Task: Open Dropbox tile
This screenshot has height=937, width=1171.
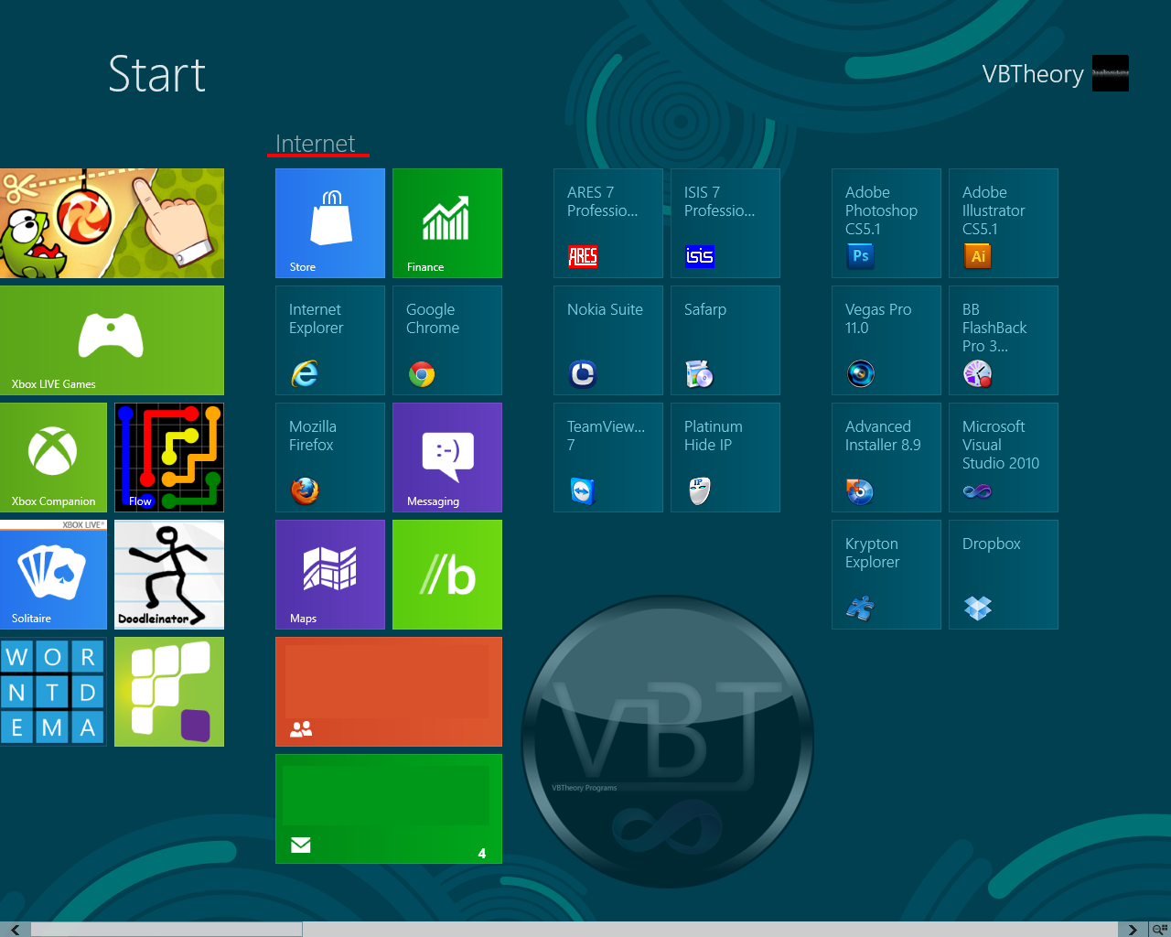Action: pos(1004,575)
